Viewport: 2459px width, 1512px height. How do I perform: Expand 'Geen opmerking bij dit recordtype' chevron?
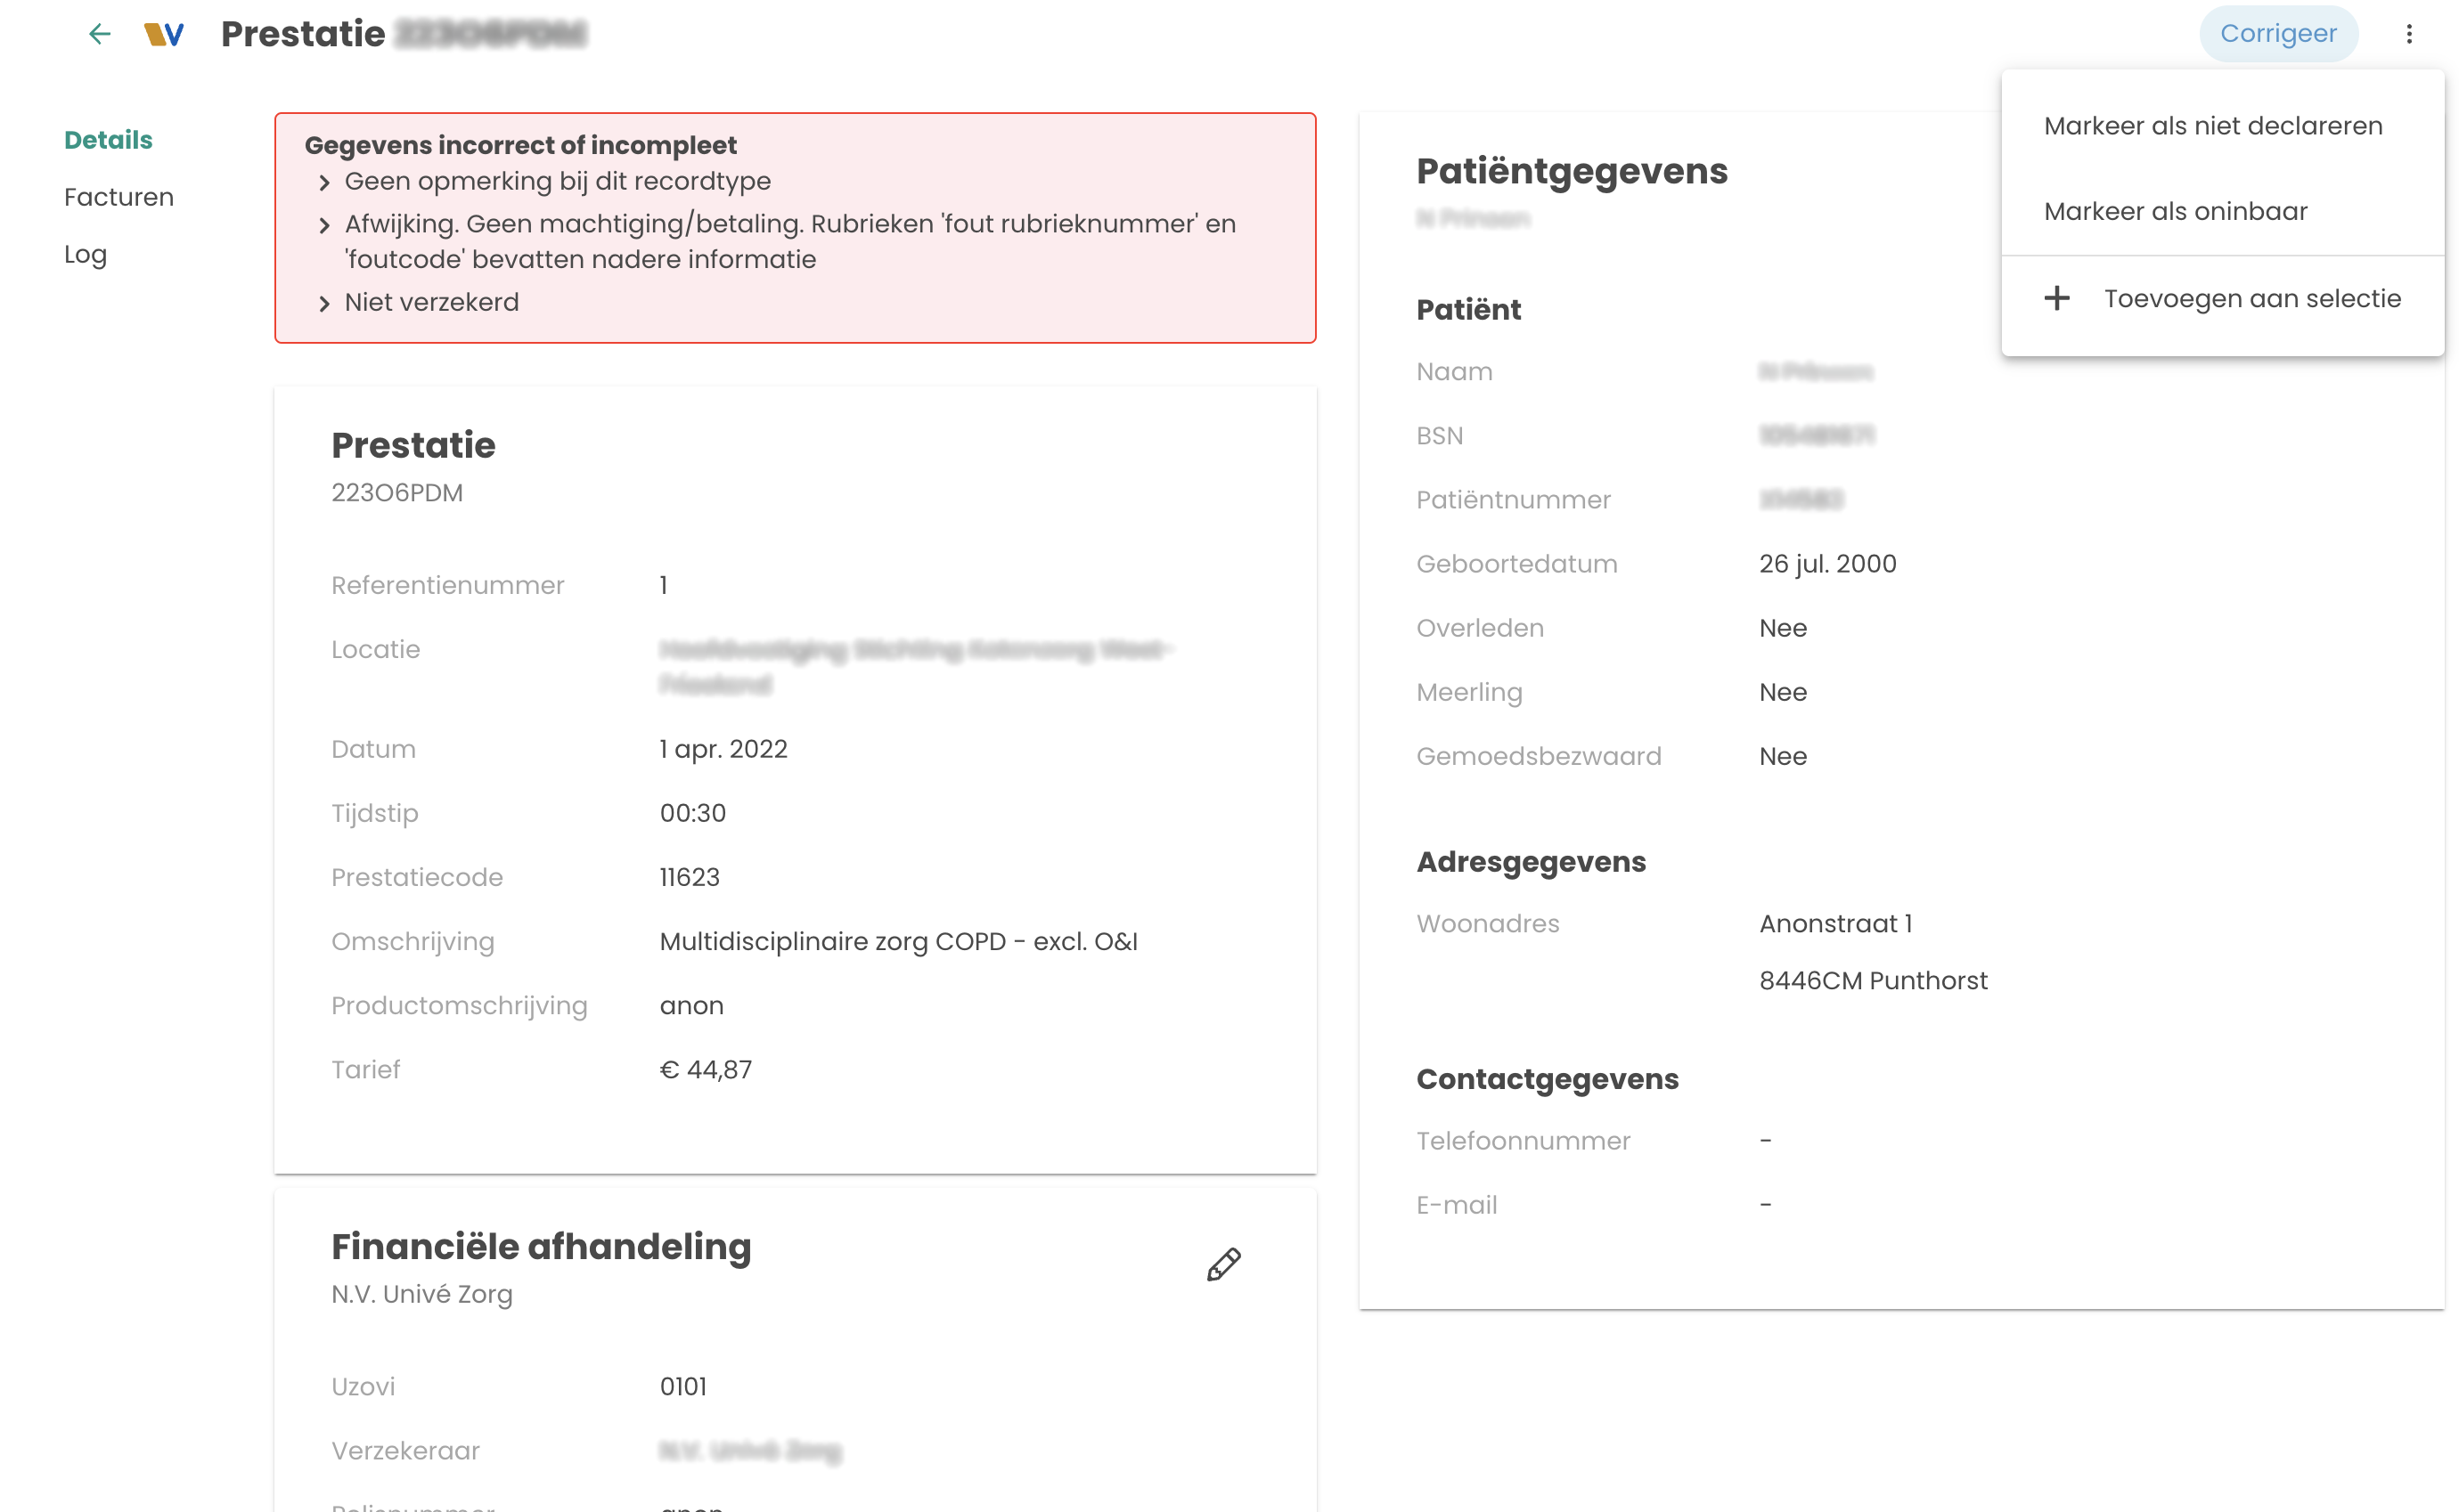point(324,183)
